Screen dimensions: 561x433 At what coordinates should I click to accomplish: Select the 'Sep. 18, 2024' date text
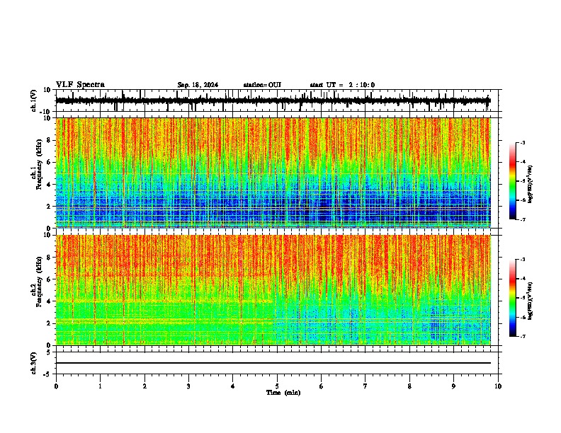pos(198,85)
